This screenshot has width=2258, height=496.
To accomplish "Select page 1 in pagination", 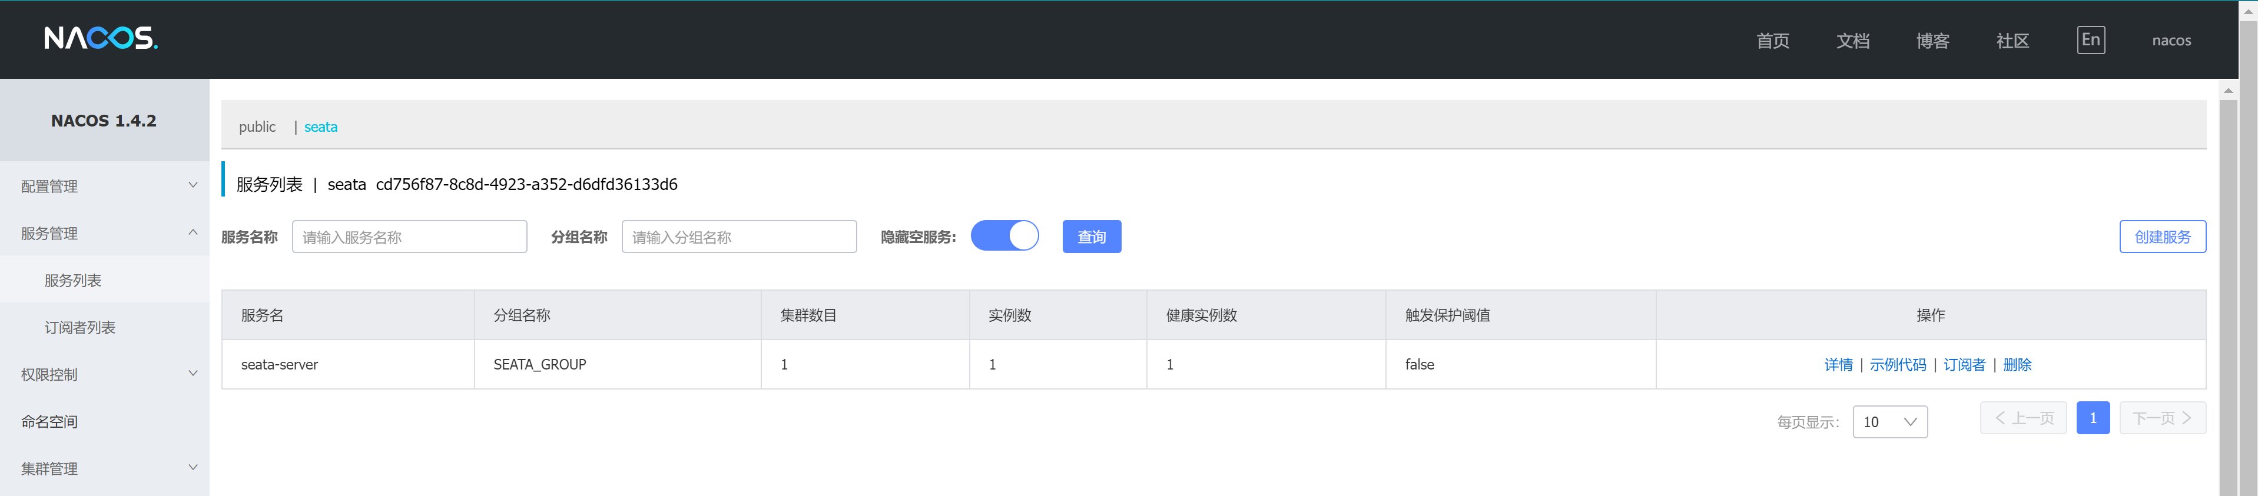I will click(2093, 418).
